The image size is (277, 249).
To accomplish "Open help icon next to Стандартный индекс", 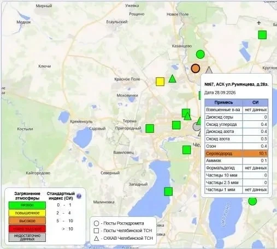I will click(79, 196).
